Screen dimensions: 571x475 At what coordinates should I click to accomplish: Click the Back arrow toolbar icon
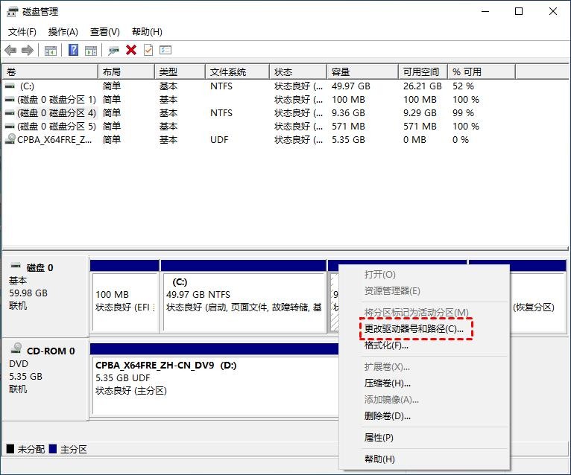click(10, 50)
